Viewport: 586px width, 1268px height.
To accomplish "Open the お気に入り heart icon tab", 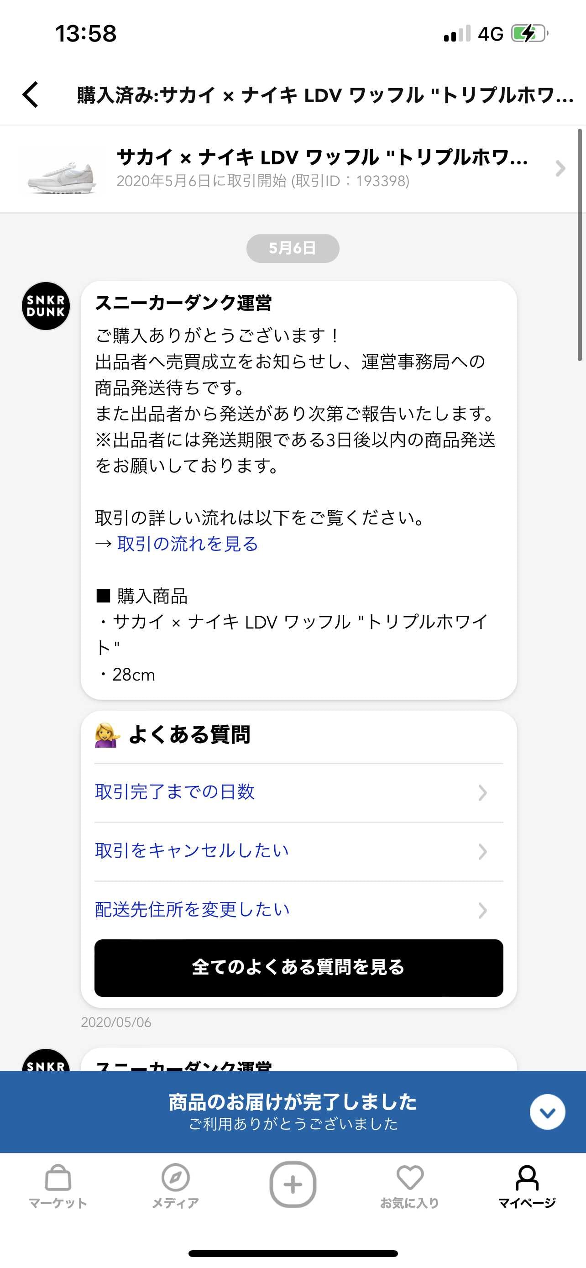I will (x=410, y=1186).
